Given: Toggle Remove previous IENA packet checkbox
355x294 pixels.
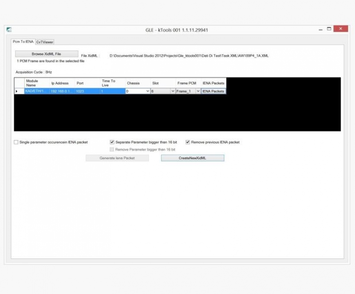Looking at the screenshot, I should coord(188,142).
